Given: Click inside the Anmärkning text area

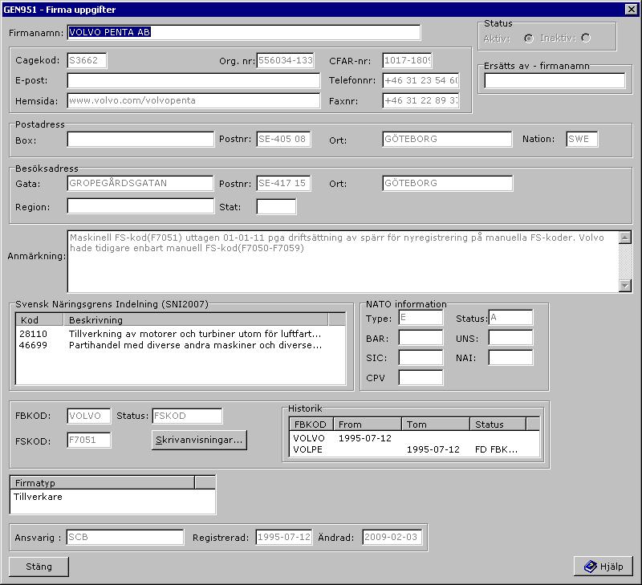Looking at the screenshot, I should point(343,261).
